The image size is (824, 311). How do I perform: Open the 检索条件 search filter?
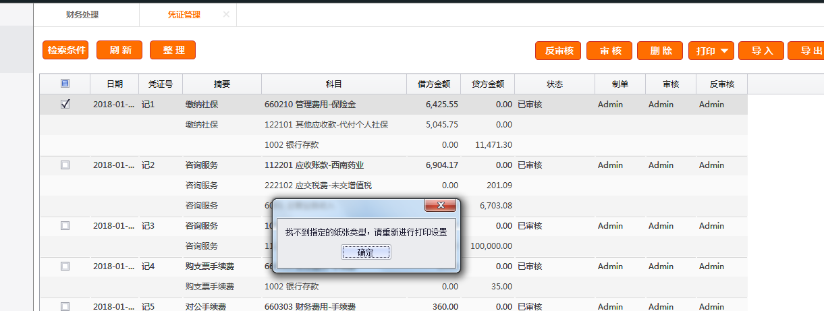click(65, 50)
